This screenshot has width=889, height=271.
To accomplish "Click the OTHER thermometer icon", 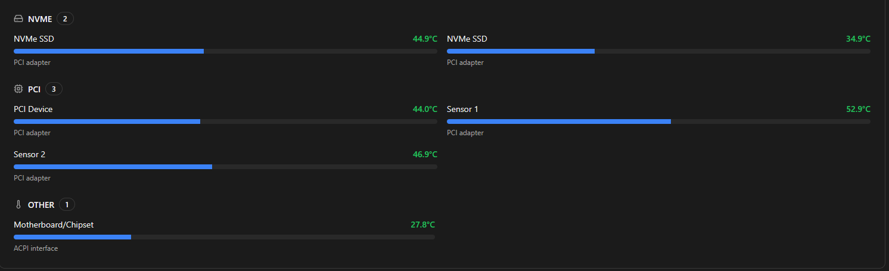I will [x=18, y=205].
